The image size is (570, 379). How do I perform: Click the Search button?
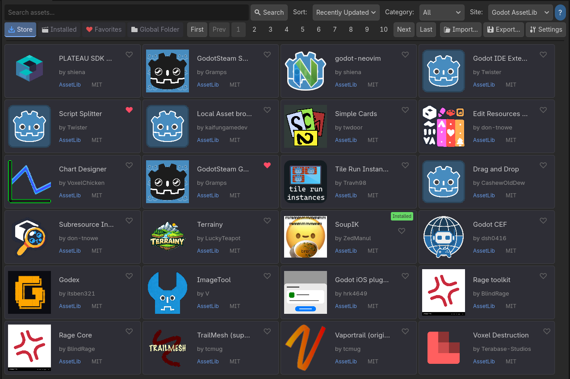coord(269,12)
